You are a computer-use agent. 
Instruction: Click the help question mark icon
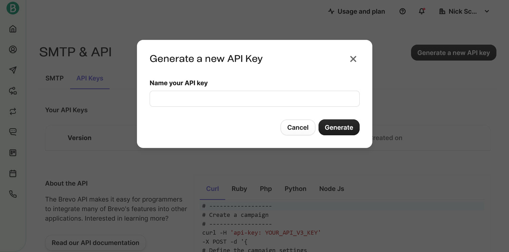click(402, 12)
